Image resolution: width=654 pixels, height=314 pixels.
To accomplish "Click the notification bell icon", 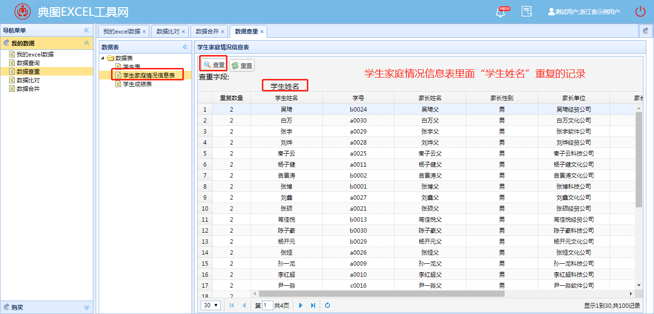I will (501, 12).
